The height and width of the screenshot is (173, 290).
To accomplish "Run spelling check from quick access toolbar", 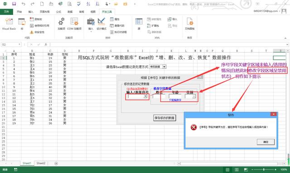I will coord(79,4).
